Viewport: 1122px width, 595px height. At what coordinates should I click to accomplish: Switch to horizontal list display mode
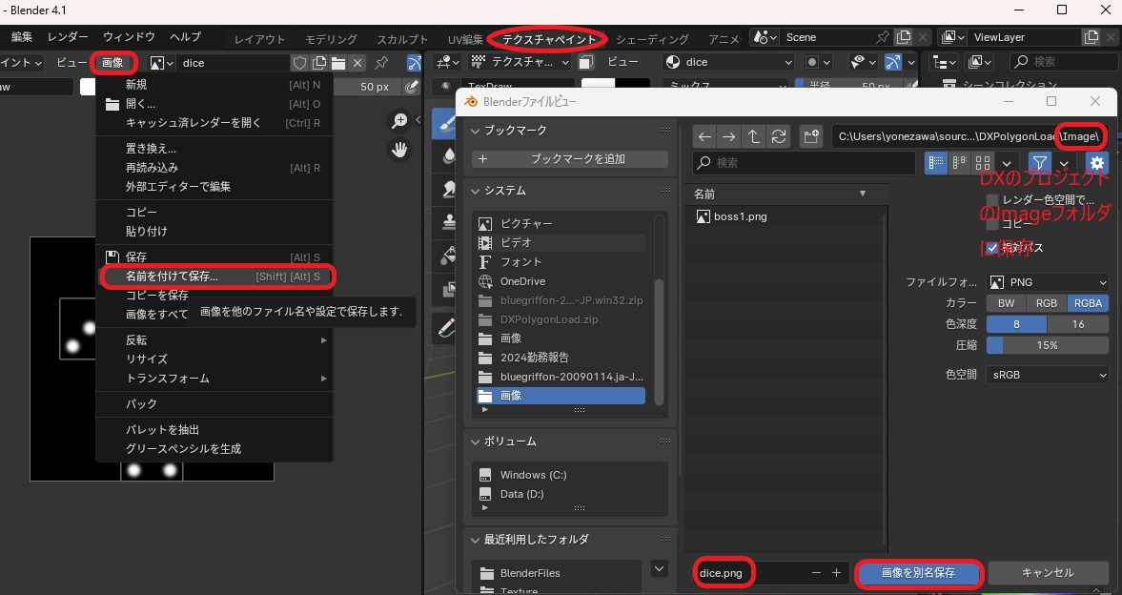[960, 162]
